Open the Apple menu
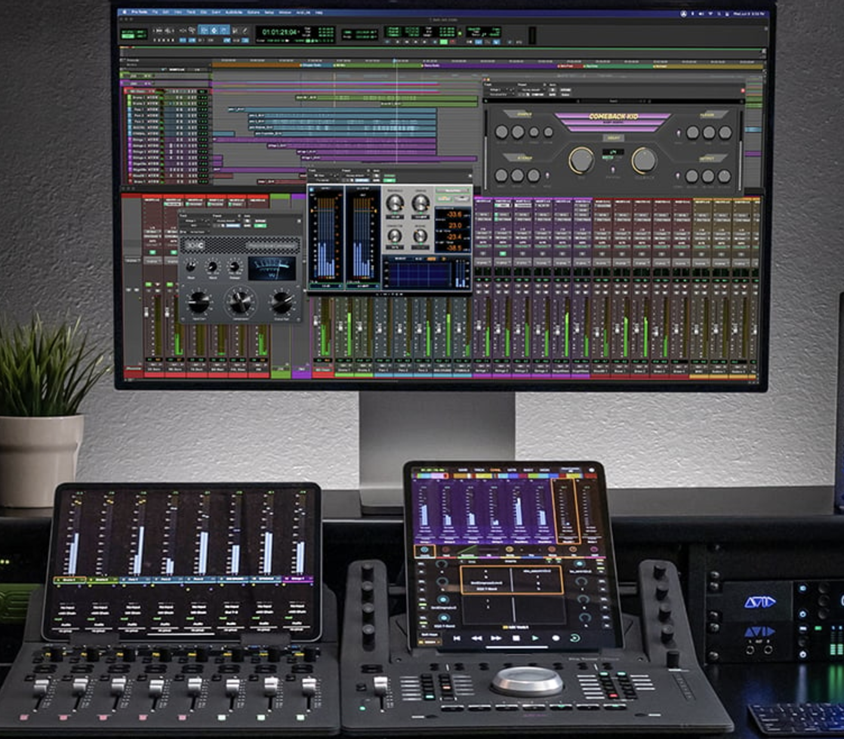The image size is (844, 739). (125, 12)
